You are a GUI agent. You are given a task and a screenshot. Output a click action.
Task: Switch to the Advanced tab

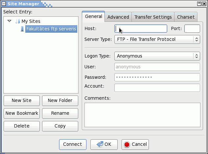pyautogui.click(x=118, y=17)
